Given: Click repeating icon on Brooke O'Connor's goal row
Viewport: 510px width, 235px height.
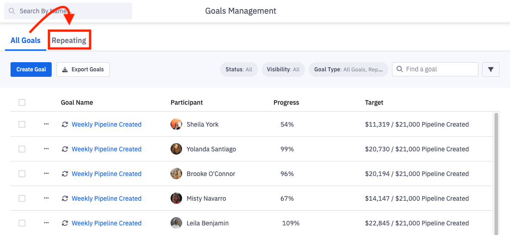Looking at the screenshot, I should pyautogui.click(x=65, y=174).
